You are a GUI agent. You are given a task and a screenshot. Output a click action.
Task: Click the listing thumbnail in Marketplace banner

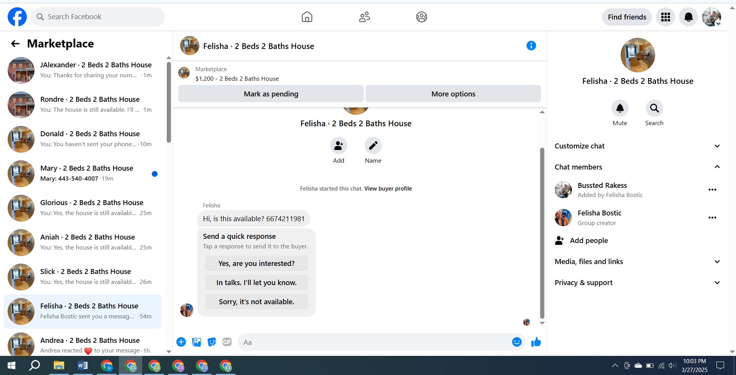tap(184, 73)
